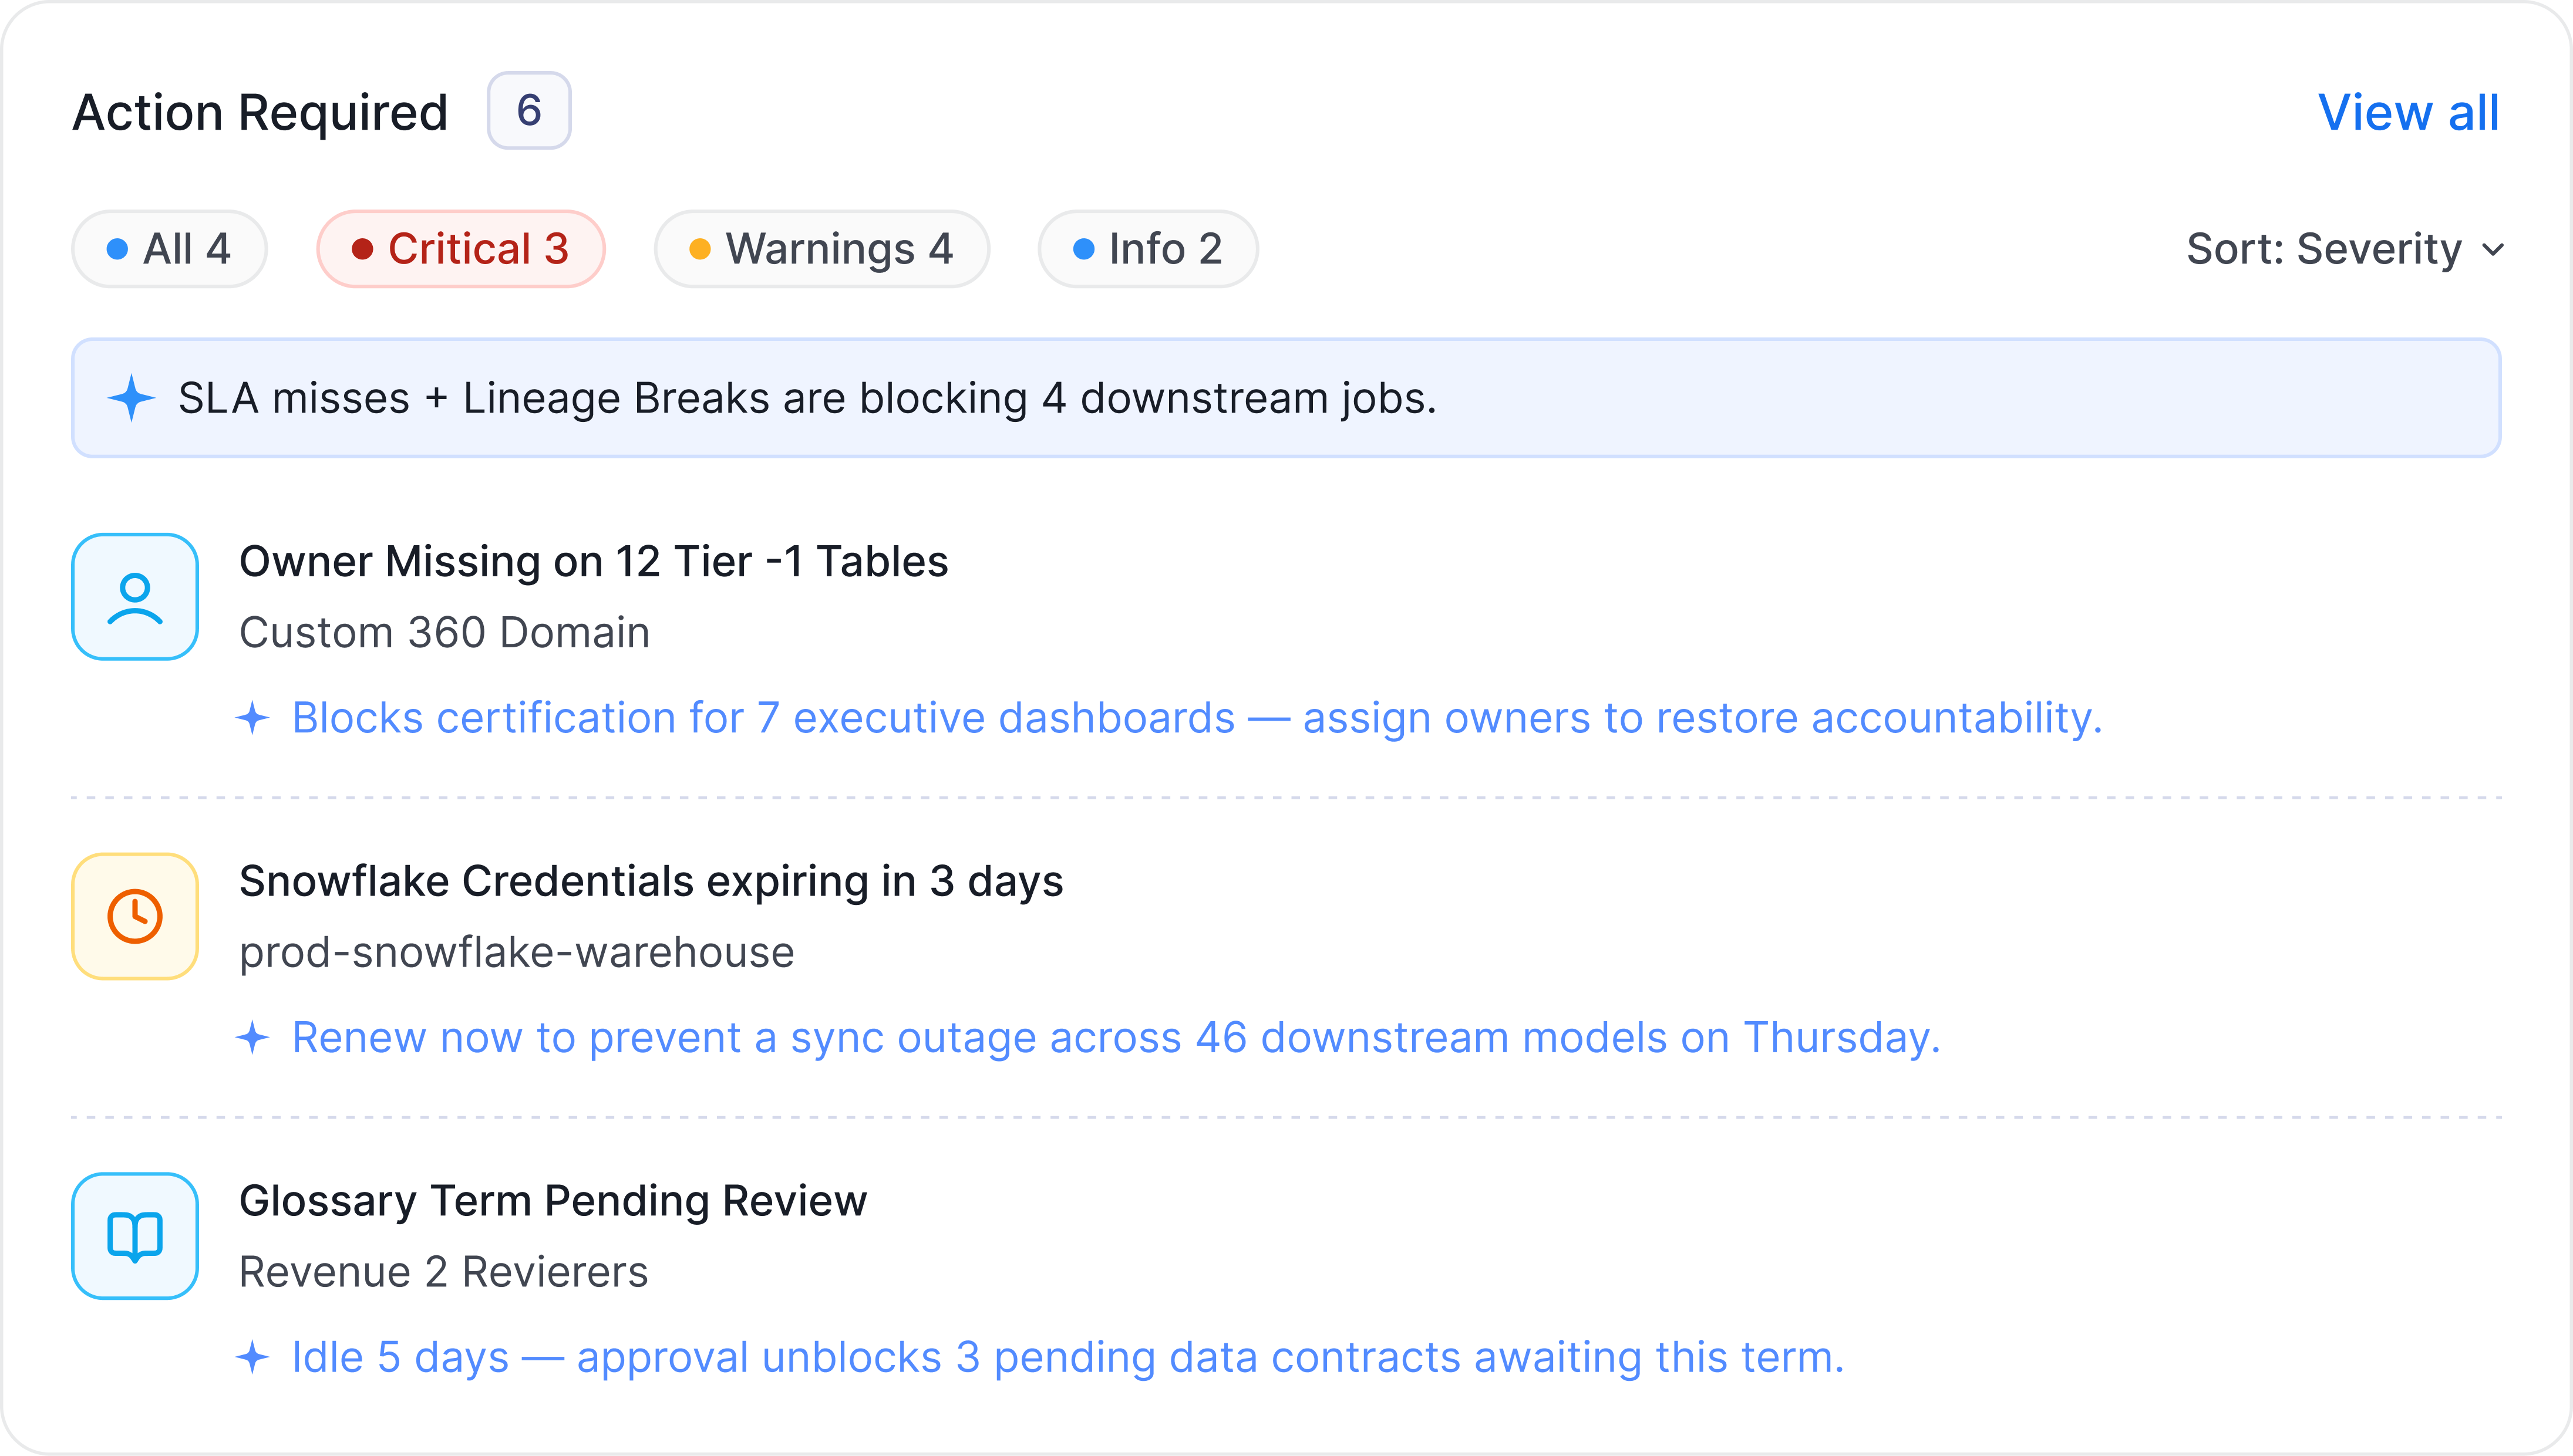The width and height of the screenshot is (2573, 1456).
Task: Click the person icon for Owner Missing
Action: [x=135, y=597]
